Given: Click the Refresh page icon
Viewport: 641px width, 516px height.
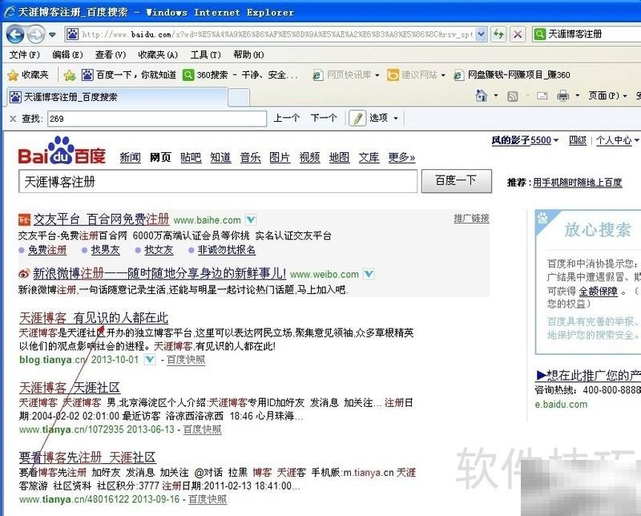Looking at the screenshot, I should [x=498, y=34].
